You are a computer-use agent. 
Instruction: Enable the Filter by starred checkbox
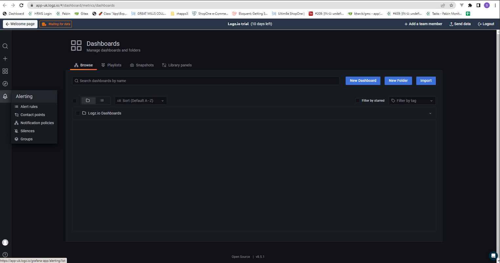pyautogui.click(x=358, y=101)
